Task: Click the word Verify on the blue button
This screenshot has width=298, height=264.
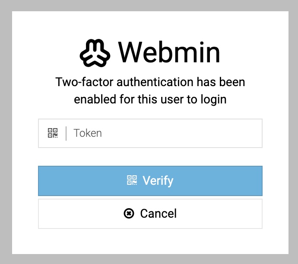Action: (x=158, y=180)
